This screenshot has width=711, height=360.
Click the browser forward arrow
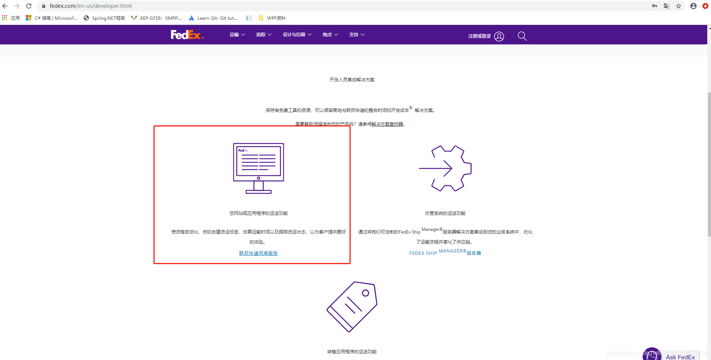click(17, 6)
